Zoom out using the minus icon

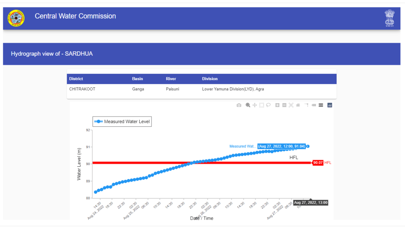click(x=284, y=105)
